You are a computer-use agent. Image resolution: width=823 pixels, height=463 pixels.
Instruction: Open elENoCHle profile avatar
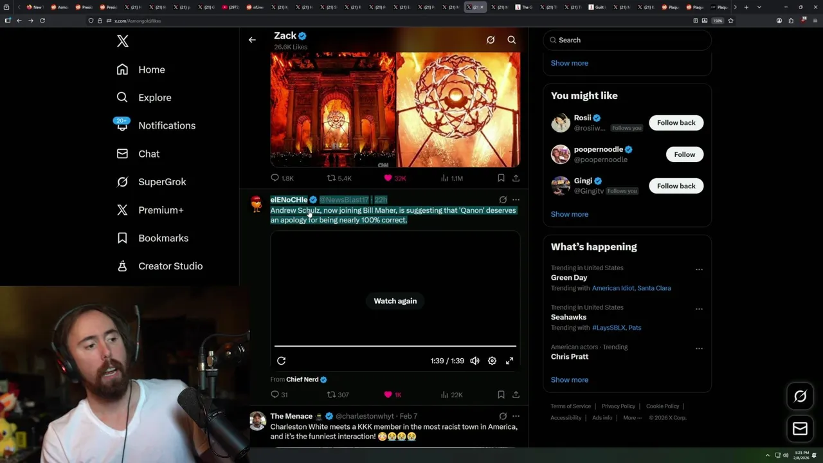[257, 204]
